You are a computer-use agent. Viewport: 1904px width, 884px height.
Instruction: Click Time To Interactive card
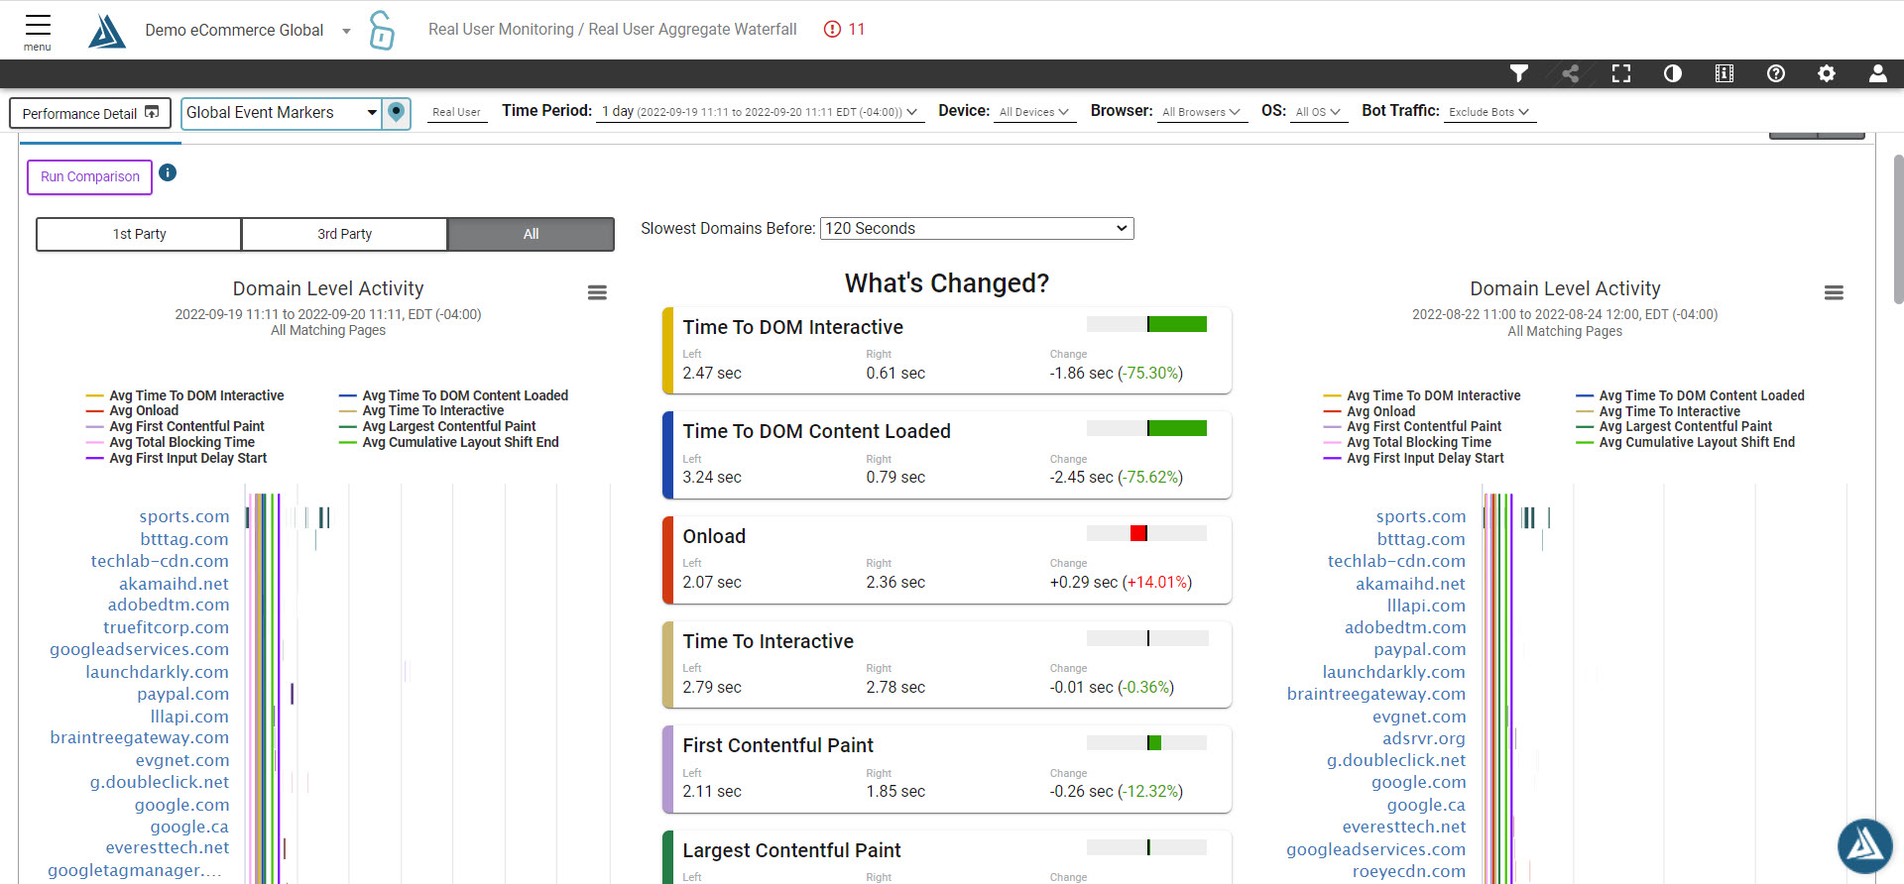[x=947, y=664]
